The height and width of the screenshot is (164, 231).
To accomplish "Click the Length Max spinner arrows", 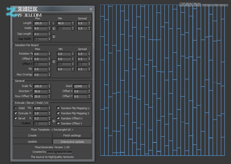I will [49, 23].
